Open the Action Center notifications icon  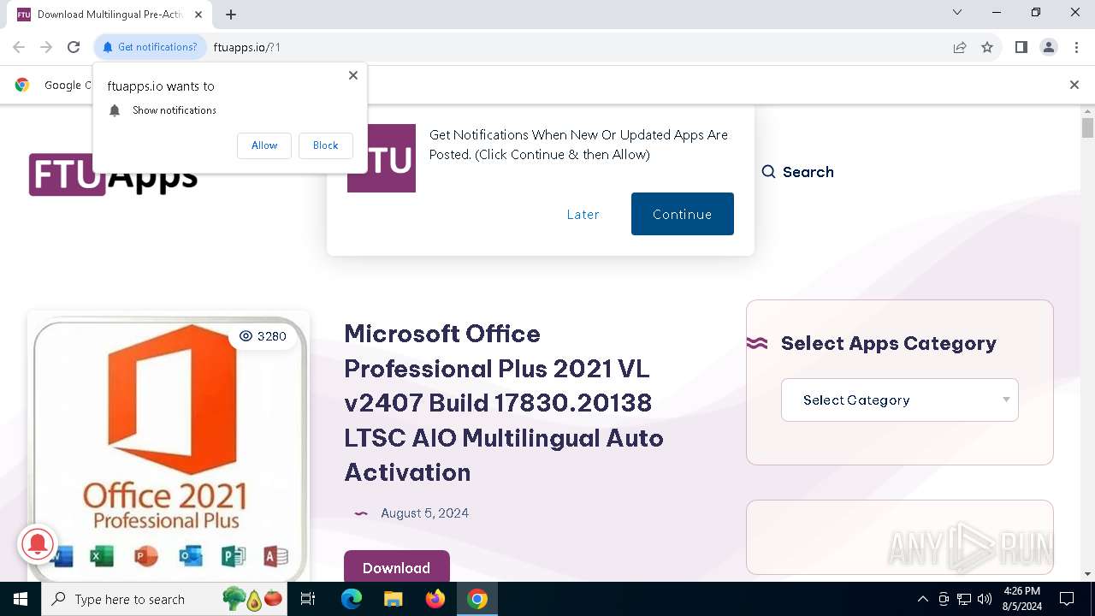(x=1067, y=599)
